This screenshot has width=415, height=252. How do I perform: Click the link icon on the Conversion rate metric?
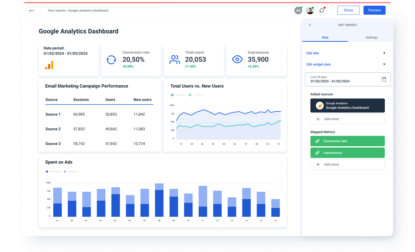click(x=317, y=141)
